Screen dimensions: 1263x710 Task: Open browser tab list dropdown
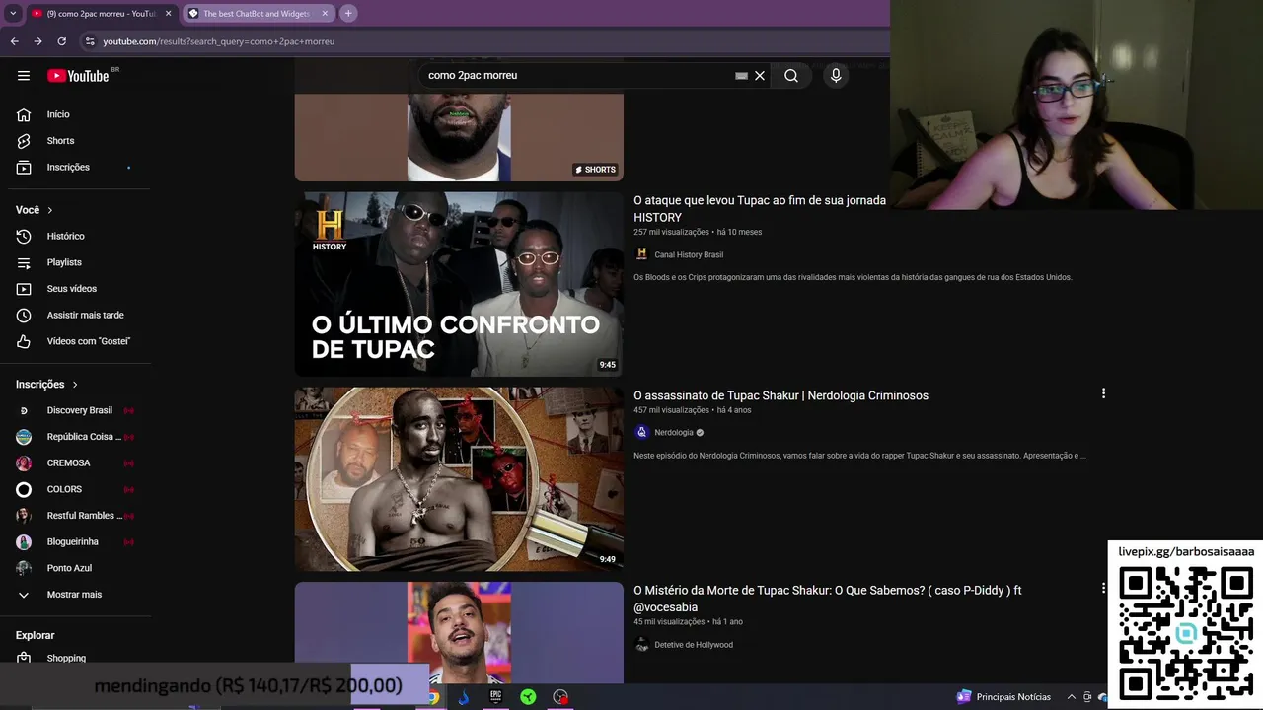coord(13,13)
